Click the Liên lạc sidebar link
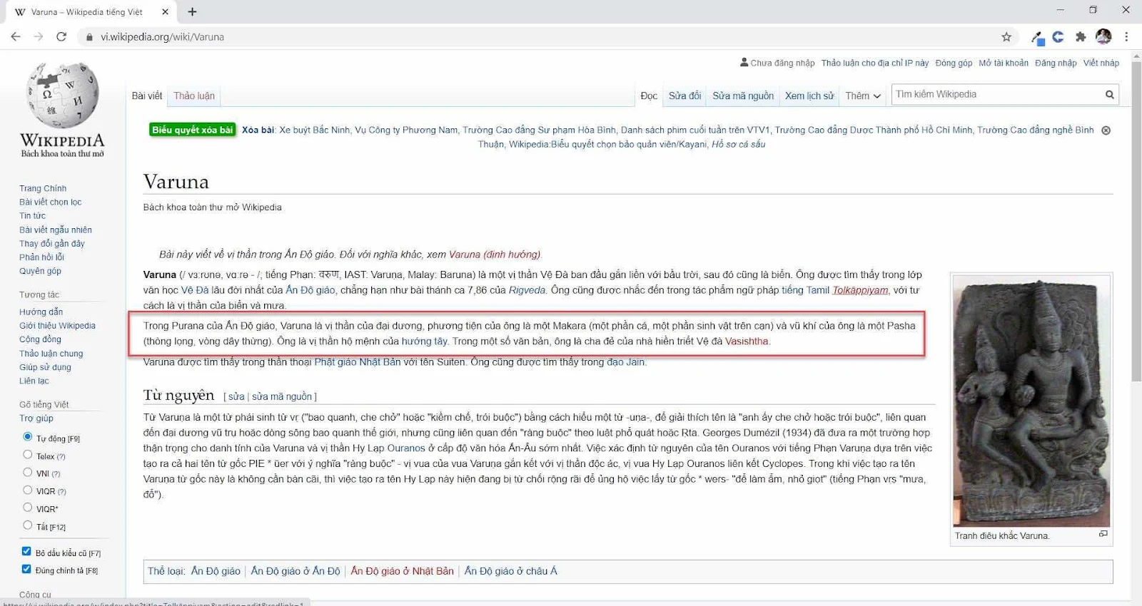The height and width of the screenshot is (606, 1142). coord(34,381)
